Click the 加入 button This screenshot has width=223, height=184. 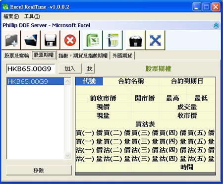(x=70, y=68)
